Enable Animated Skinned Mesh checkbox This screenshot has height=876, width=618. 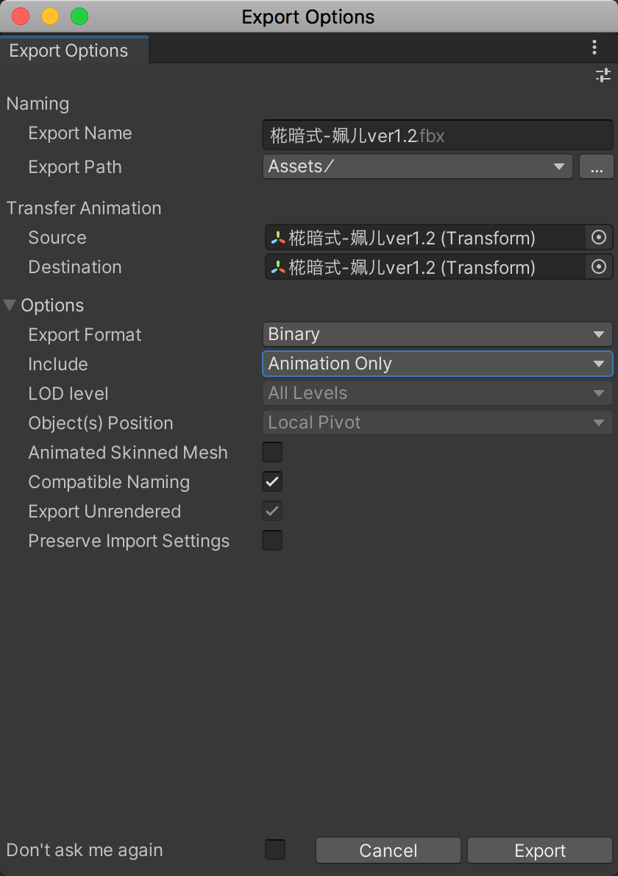[272, 452]
